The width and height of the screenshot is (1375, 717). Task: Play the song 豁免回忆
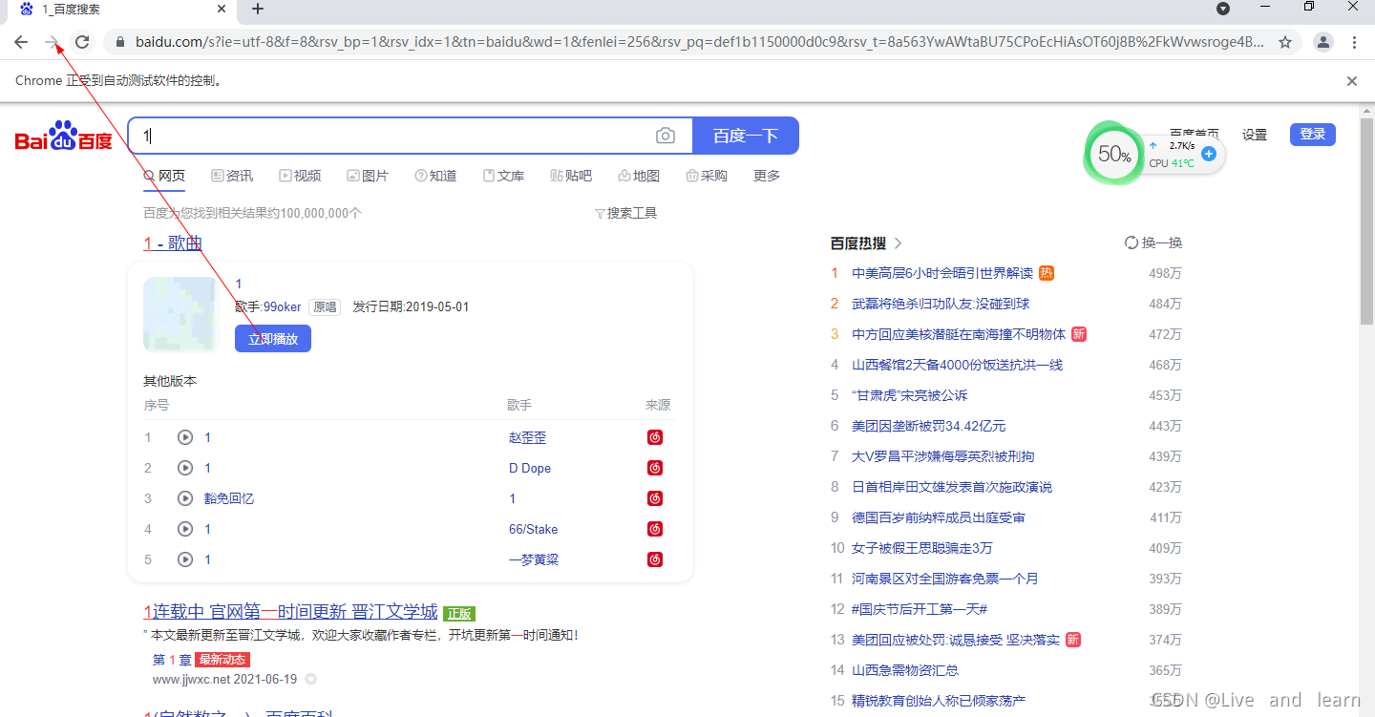185,498
